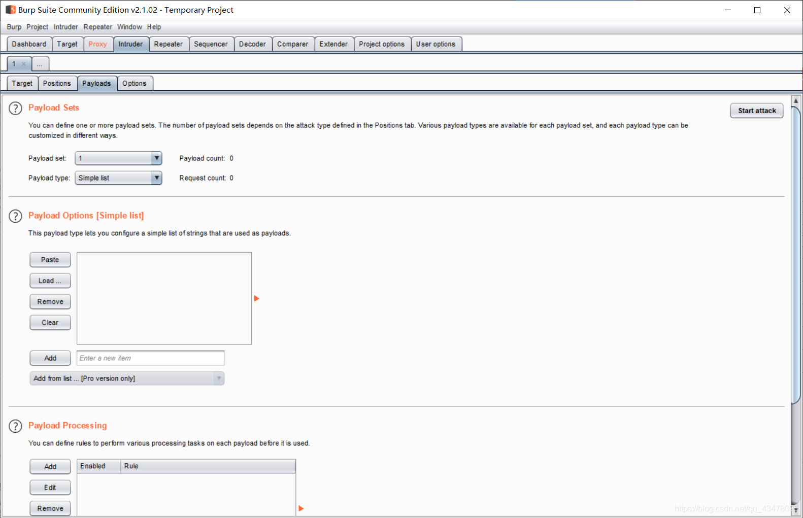The image size is (803, 518).
Task: Open the Payload type dropdown
Action: pos(118,178)
